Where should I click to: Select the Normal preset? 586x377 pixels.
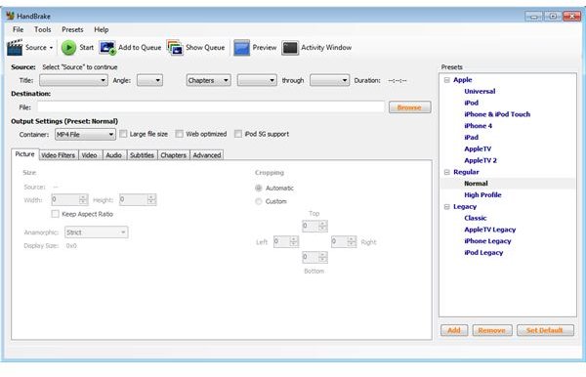[x=476, y=184]
